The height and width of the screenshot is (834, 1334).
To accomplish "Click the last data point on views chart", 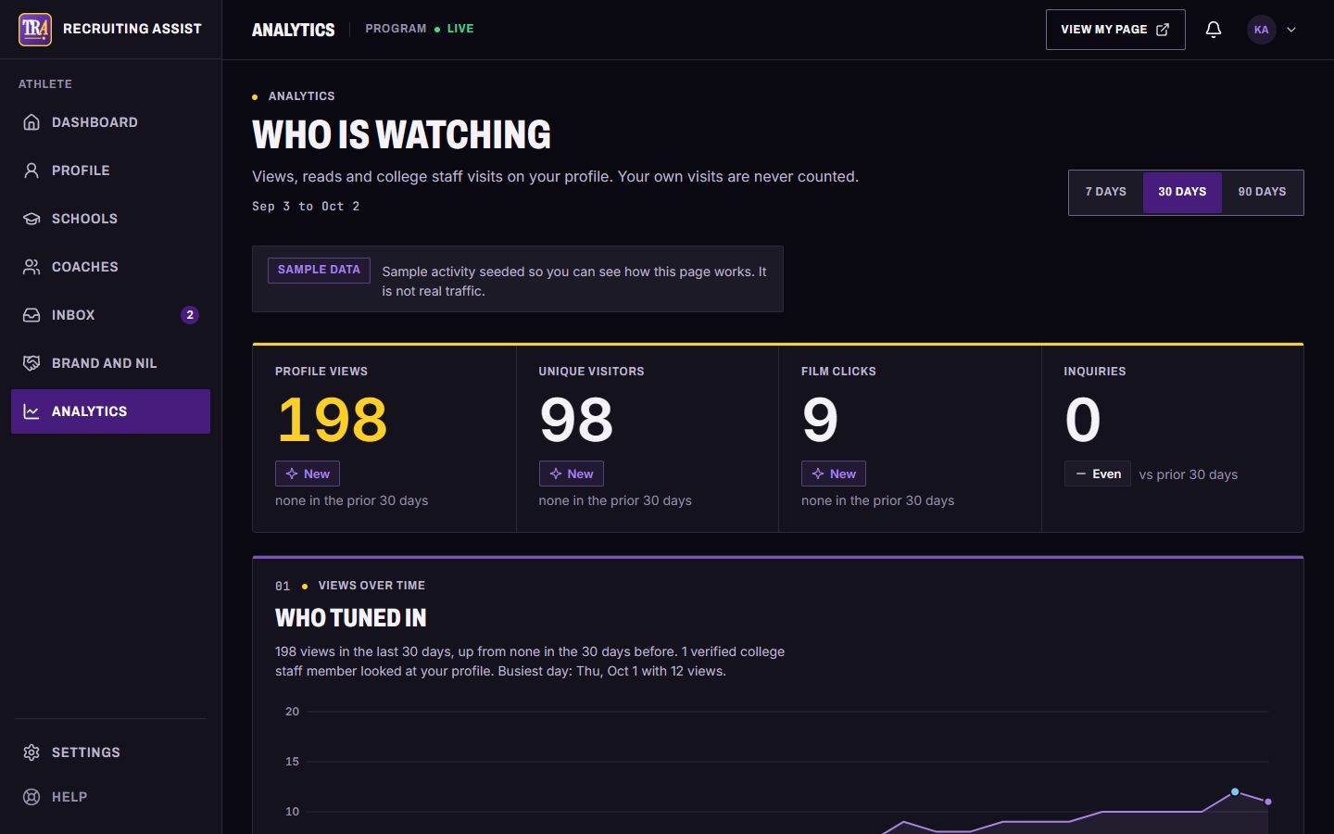I will tap(1268, 802).
